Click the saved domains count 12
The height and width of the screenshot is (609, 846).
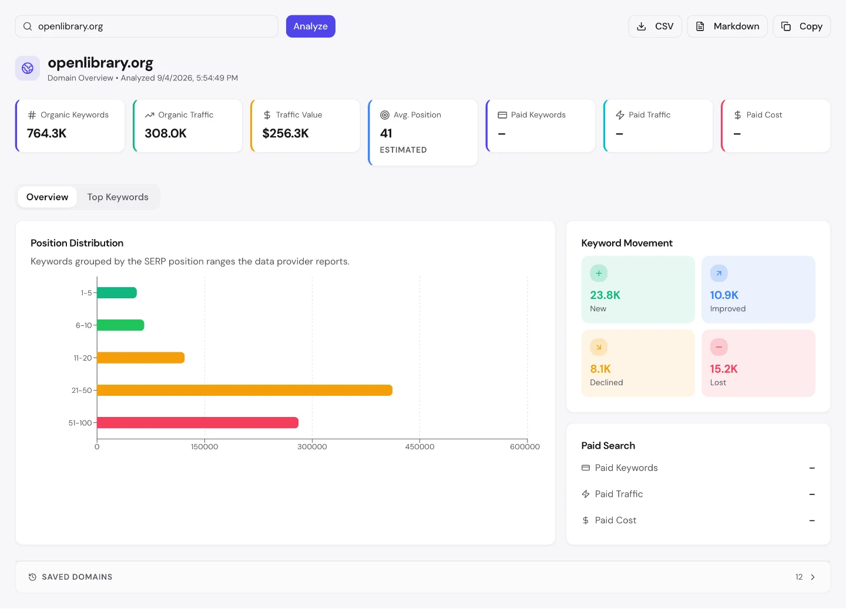click(x=799, y=577)
